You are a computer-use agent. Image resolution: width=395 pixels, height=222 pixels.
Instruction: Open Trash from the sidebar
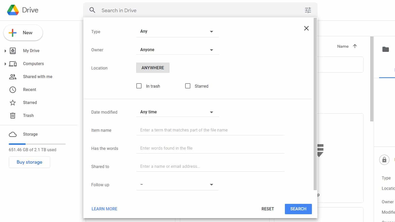pos(28,115)
